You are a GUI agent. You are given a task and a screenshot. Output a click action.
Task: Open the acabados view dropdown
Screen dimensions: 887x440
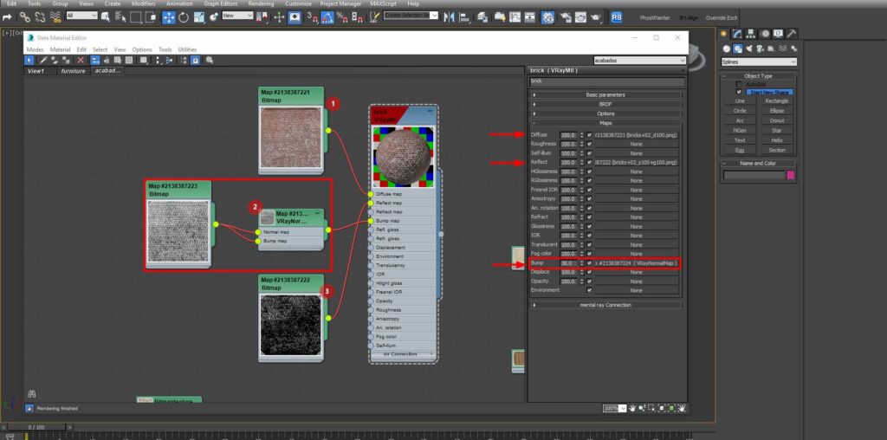click(x=639, y=60)
